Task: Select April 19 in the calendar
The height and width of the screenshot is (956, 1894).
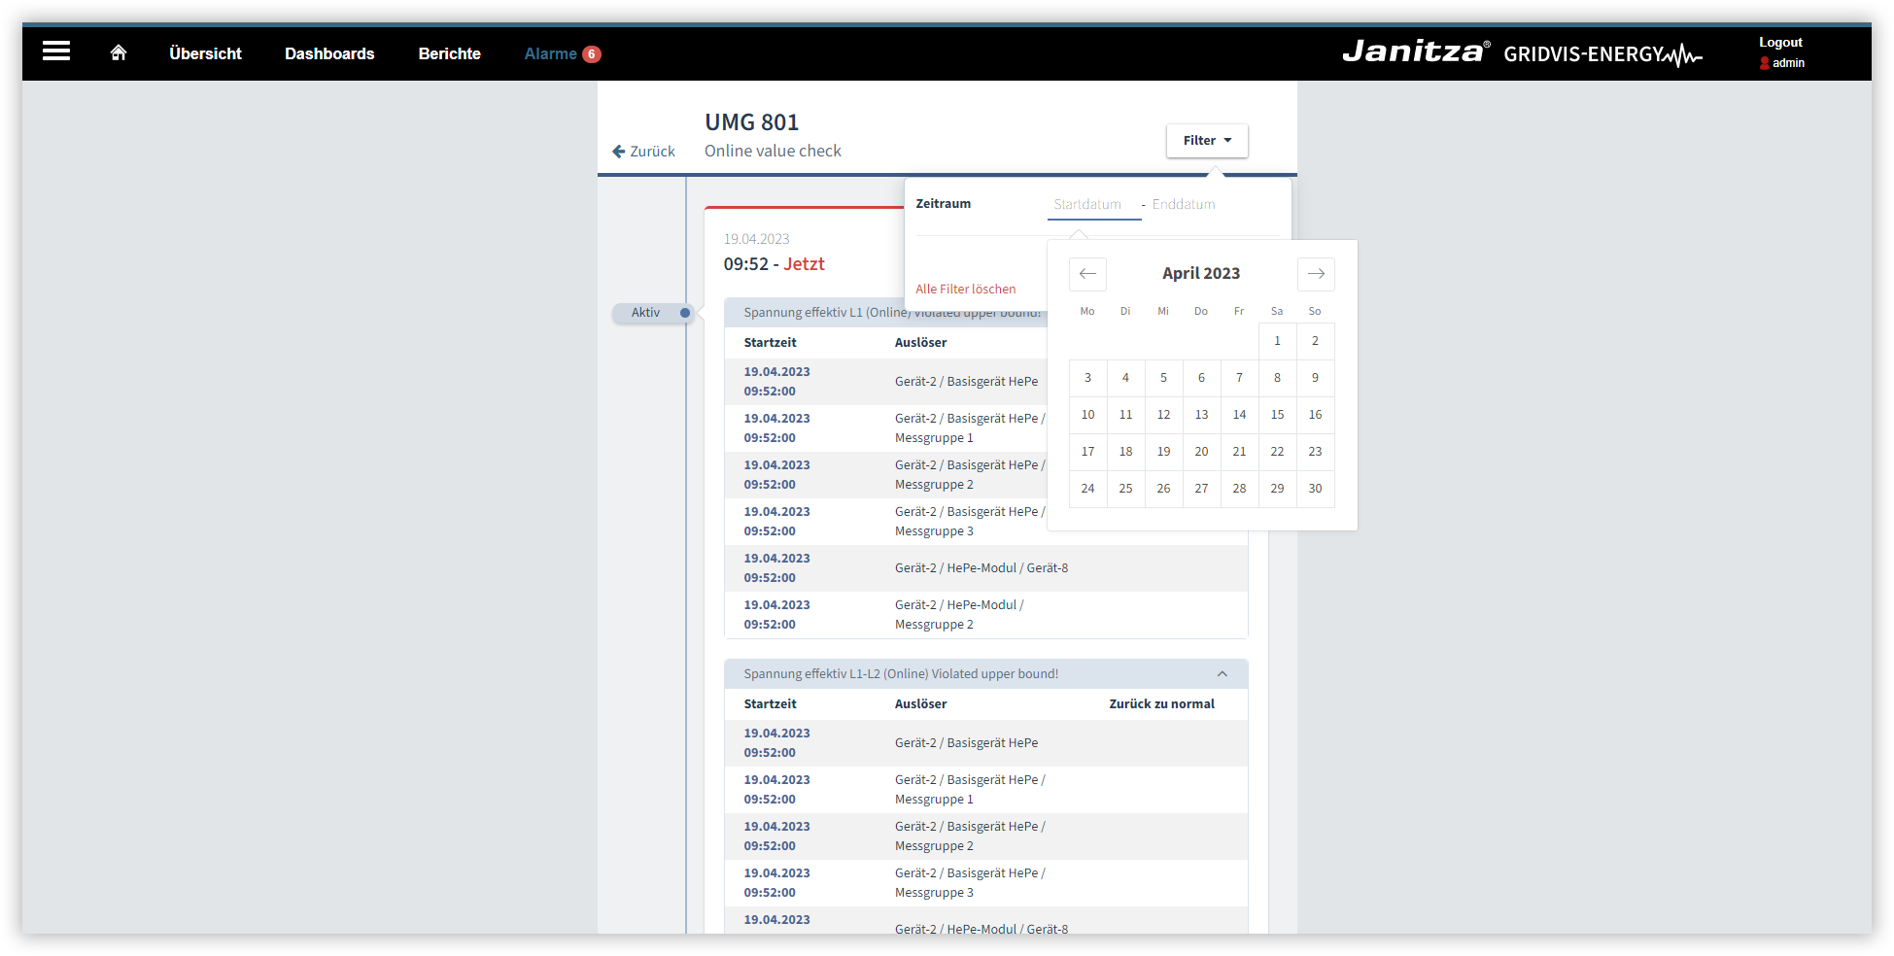Action: coord(1163,451)
